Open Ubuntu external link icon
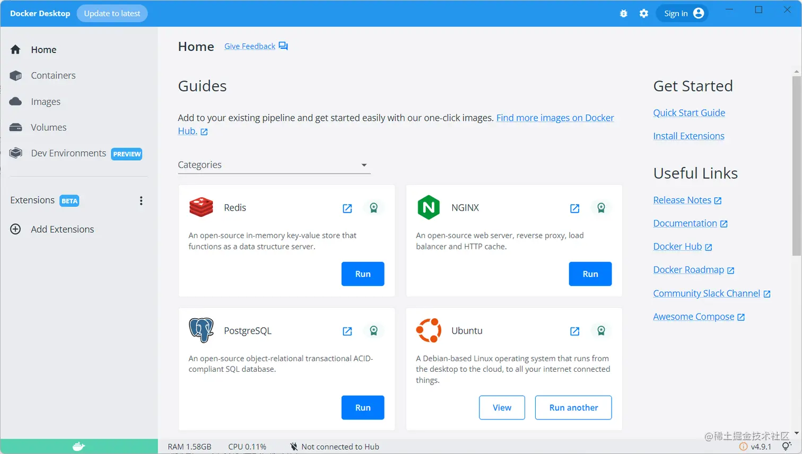Screen dimensions: 802x454 point(575,331)
